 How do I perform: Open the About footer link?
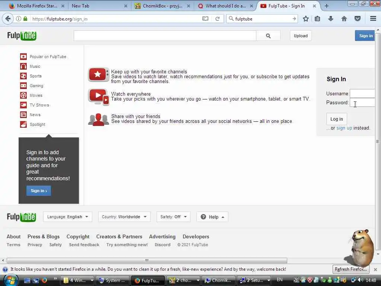(x=14, y=236)
